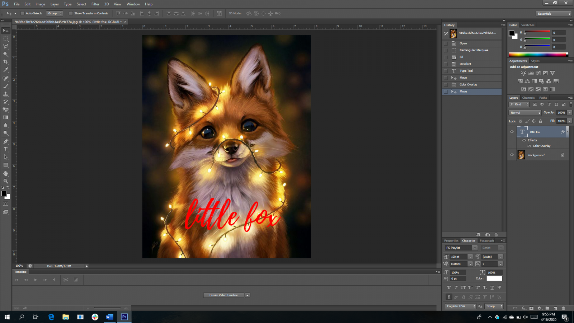This screenshot has width=574, height=323.
Task: Expand the Essentials workspace dropdown
Action: (554, 14)
